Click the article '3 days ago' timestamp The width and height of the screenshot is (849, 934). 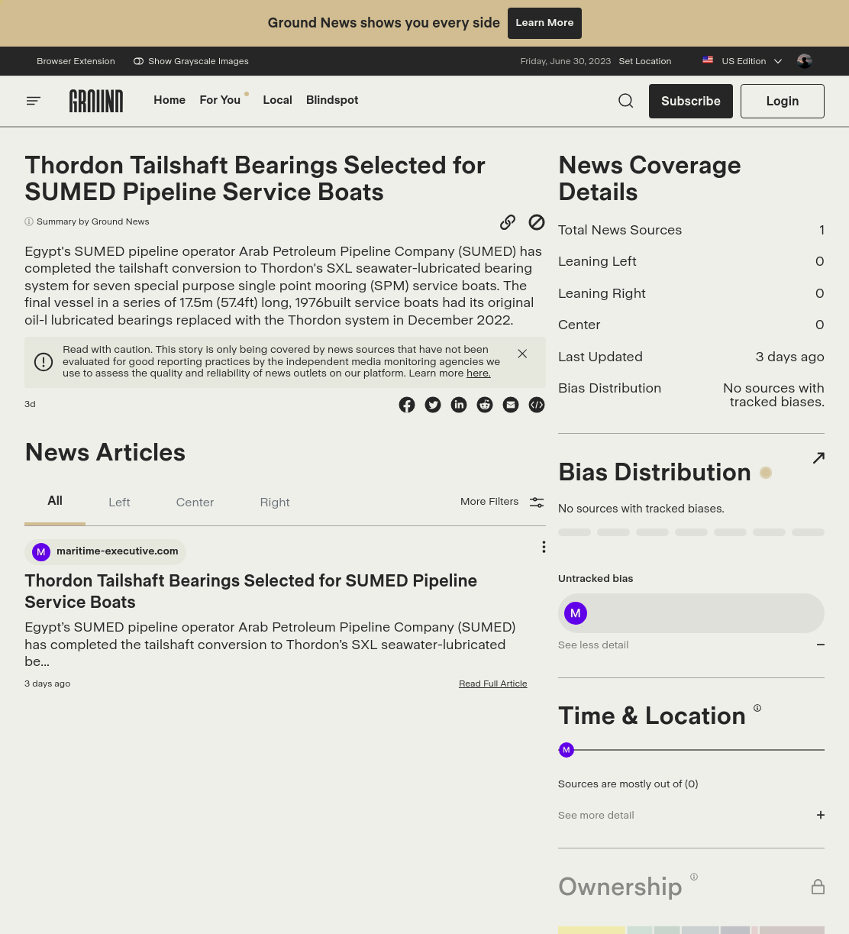tap(47, 684)
